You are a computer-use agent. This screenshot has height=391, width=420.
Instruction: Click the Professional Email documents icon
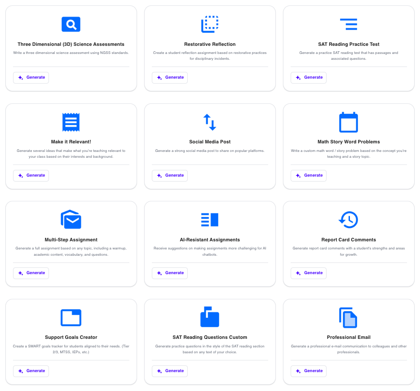(349, 317)
